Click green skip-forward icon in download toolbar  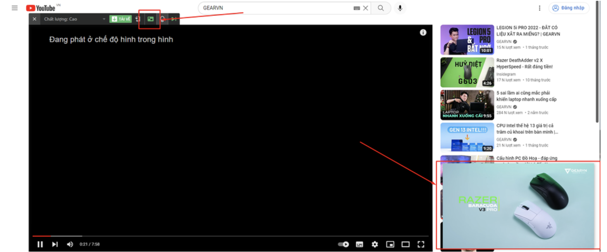pyautogui.click(x=174, y=19)
